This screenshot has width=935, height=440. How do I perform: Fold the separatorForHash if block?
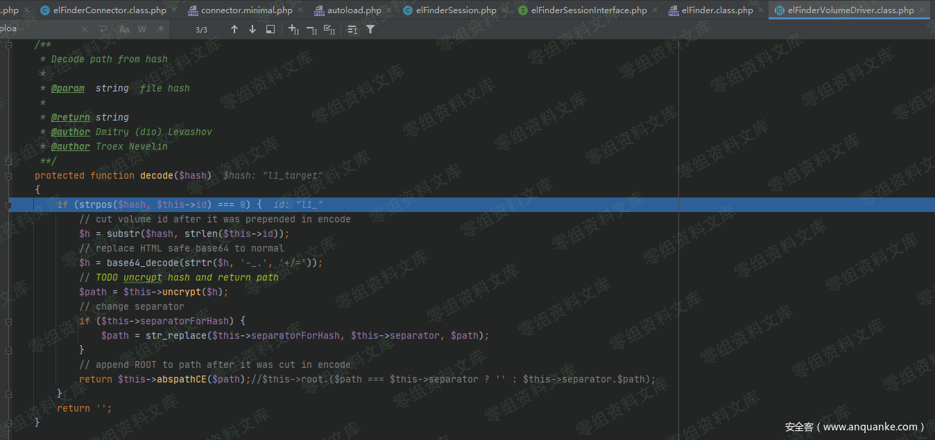(9, 322)
